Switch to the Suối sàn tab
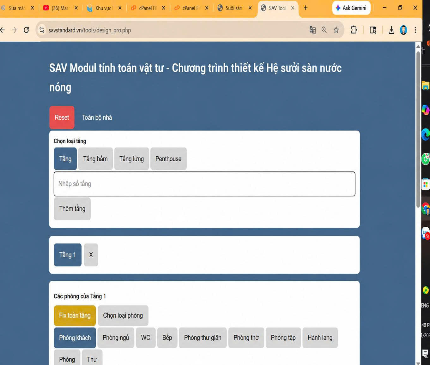Screen dimensions: 430x365 coord(234,8)
